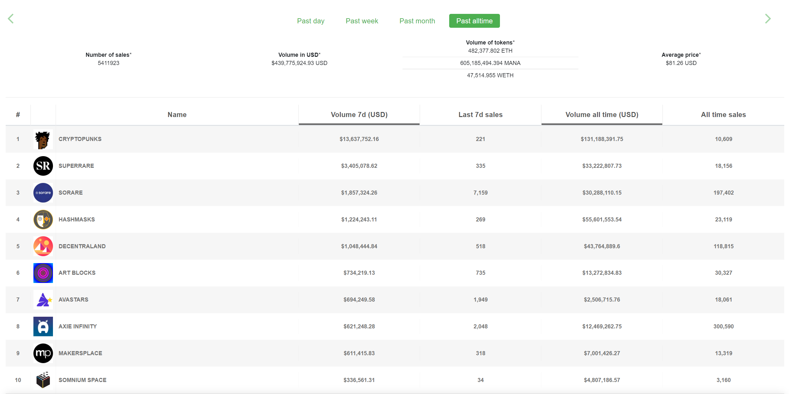Click the 605,185,494.394 MANA token volume
Screen dimensions: 789x394
(x=490, y=63)
